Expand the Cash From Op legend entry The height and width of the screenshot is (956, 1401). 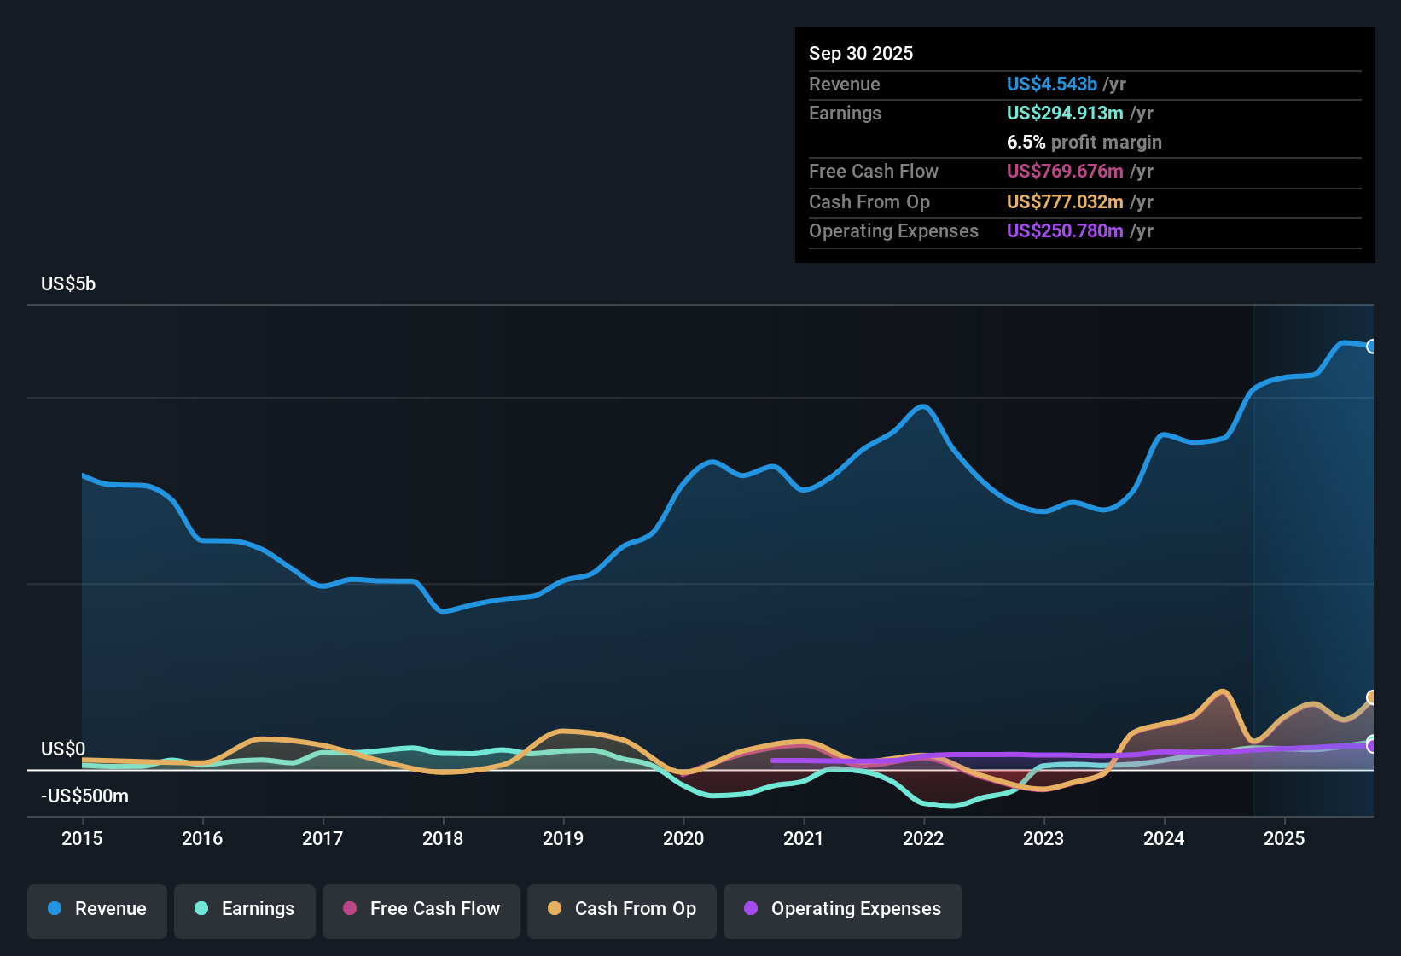pos(621,909)
